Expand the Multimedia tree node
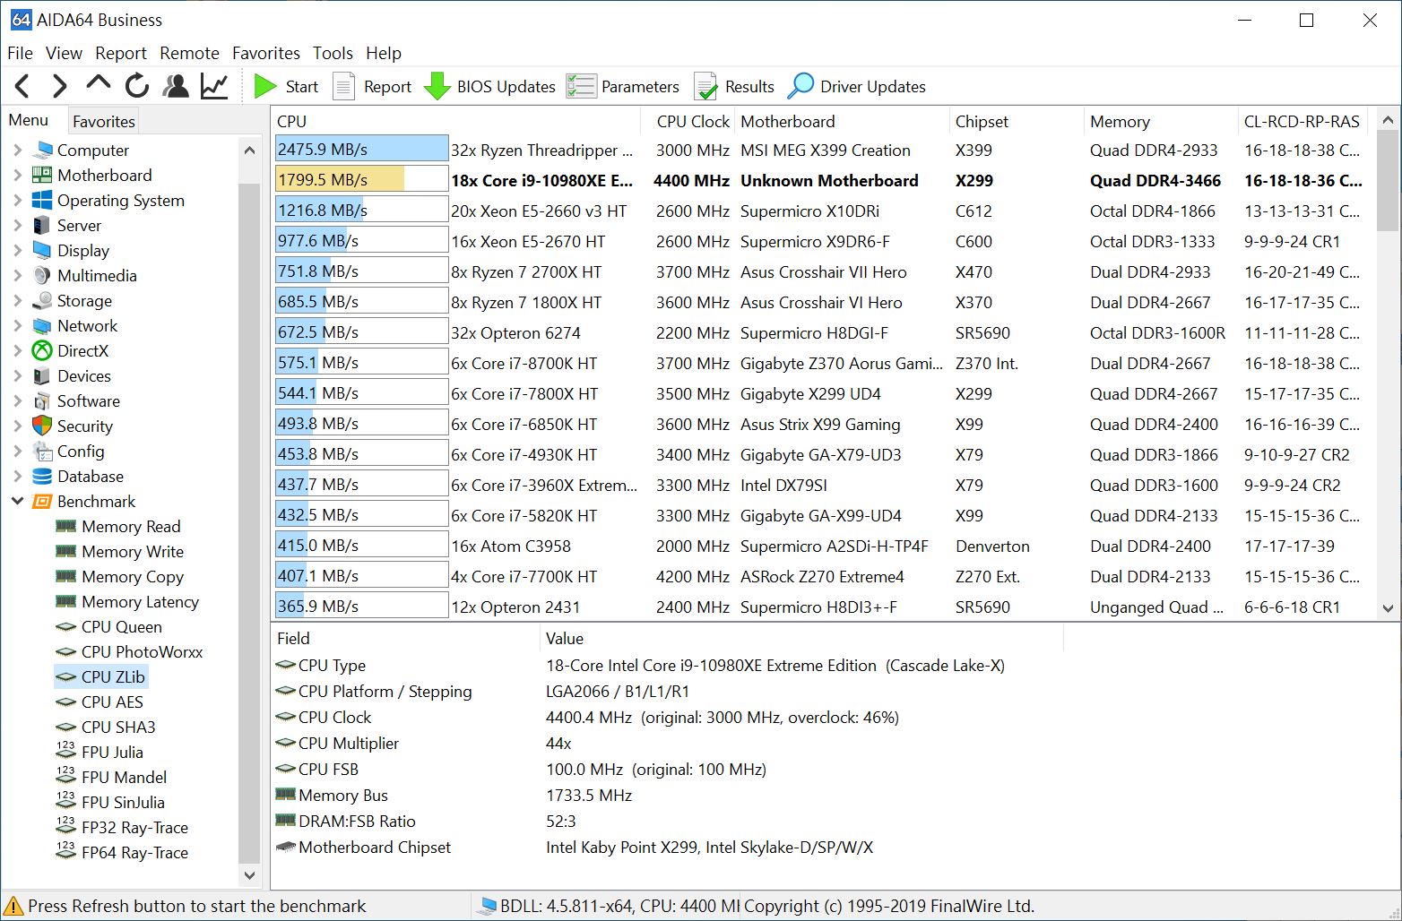Viewport: 1402px width, 921px height. click(x=17, y=276)
